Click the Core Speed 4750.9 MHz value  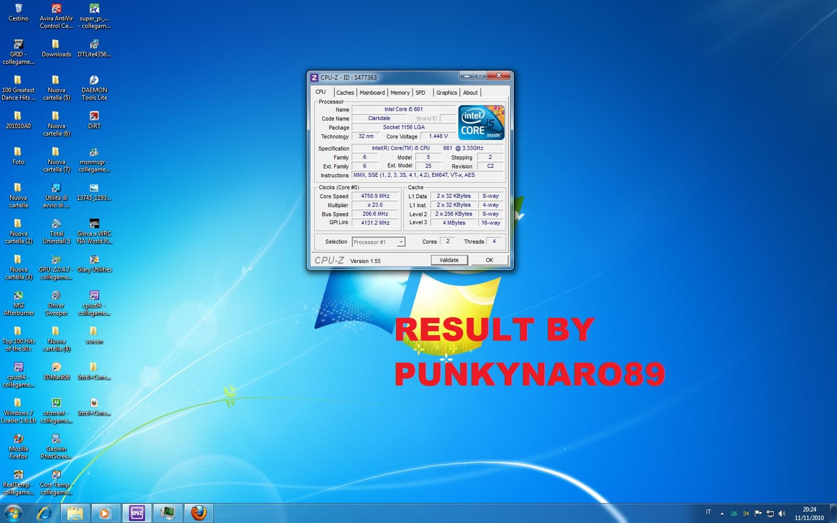375,196
